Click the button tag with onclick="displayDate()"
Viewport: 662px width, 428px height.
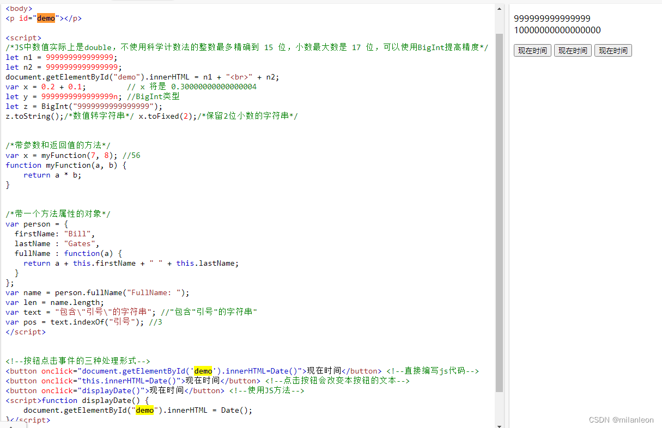coord(115,390)
